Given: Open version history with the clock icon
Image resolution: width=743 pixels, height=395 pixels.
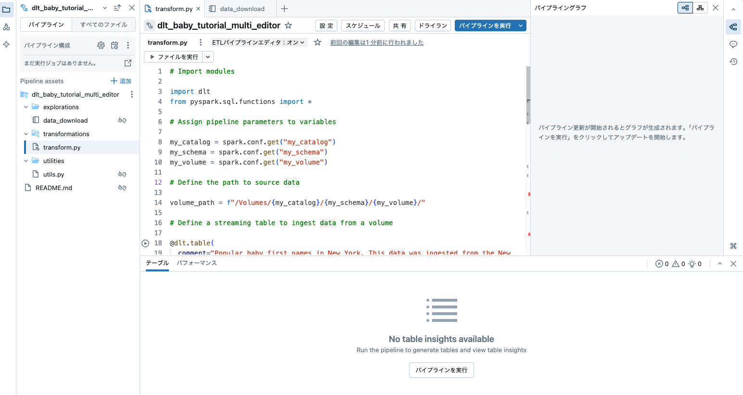Looking at the screenshot, I should point(733,62).
